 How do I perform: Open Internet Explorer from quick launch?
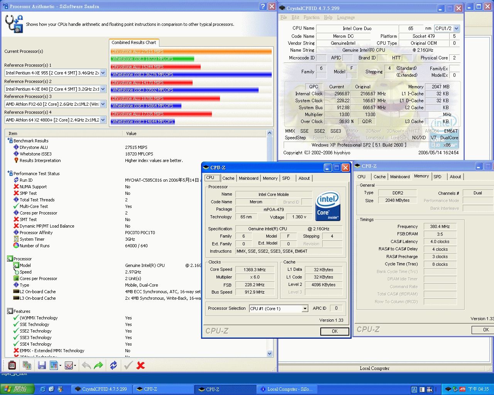(43, 389)
